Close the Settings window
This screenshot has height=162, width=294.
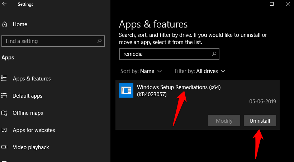tap(288, 4)
